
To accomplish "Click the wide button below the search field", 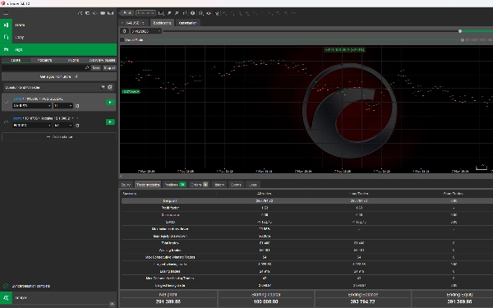I will [59, 76].
